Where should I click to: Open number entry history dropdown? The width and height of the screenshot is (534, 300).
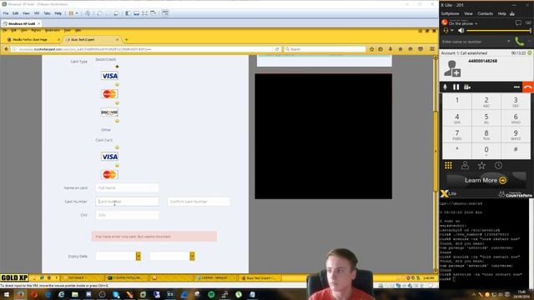click(509, 42)
